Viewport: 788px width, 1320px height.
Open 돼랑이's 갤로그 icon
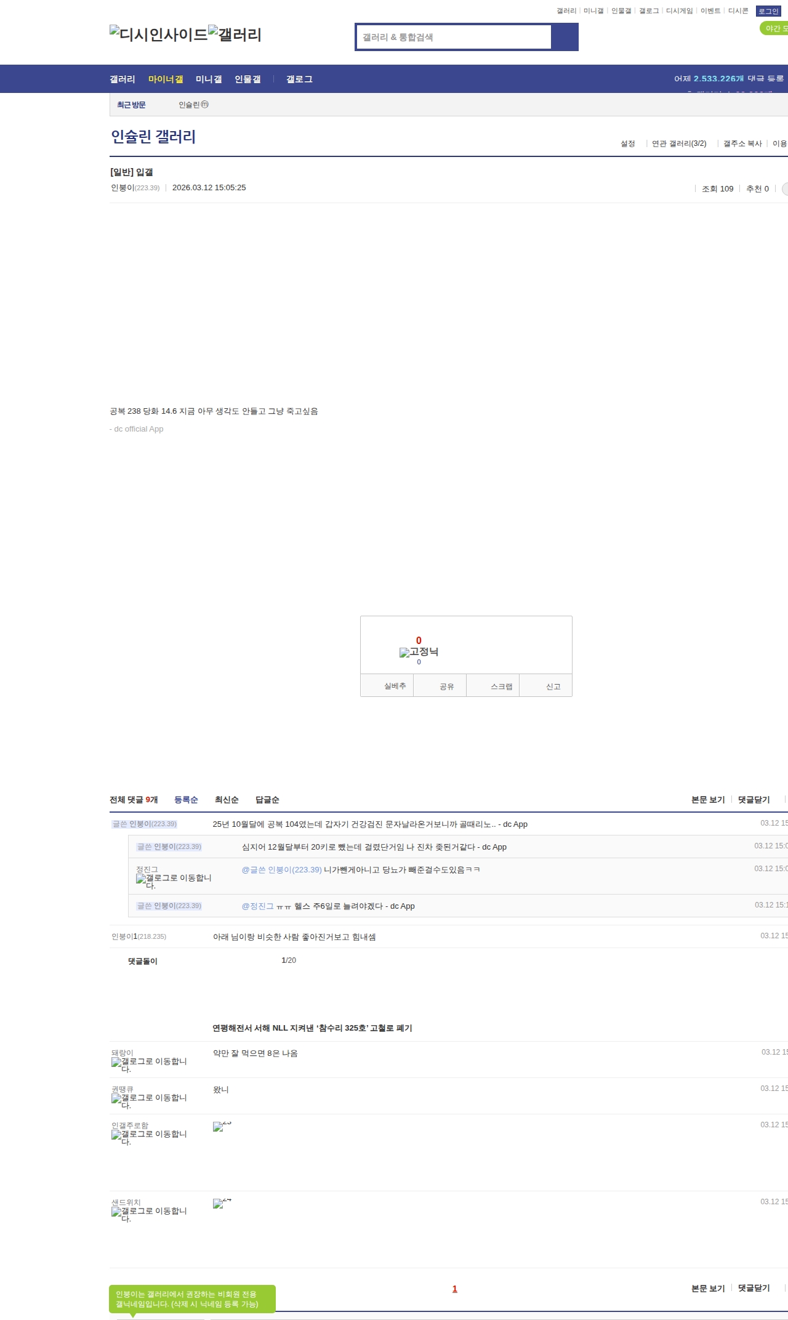tap(149, 1064)
